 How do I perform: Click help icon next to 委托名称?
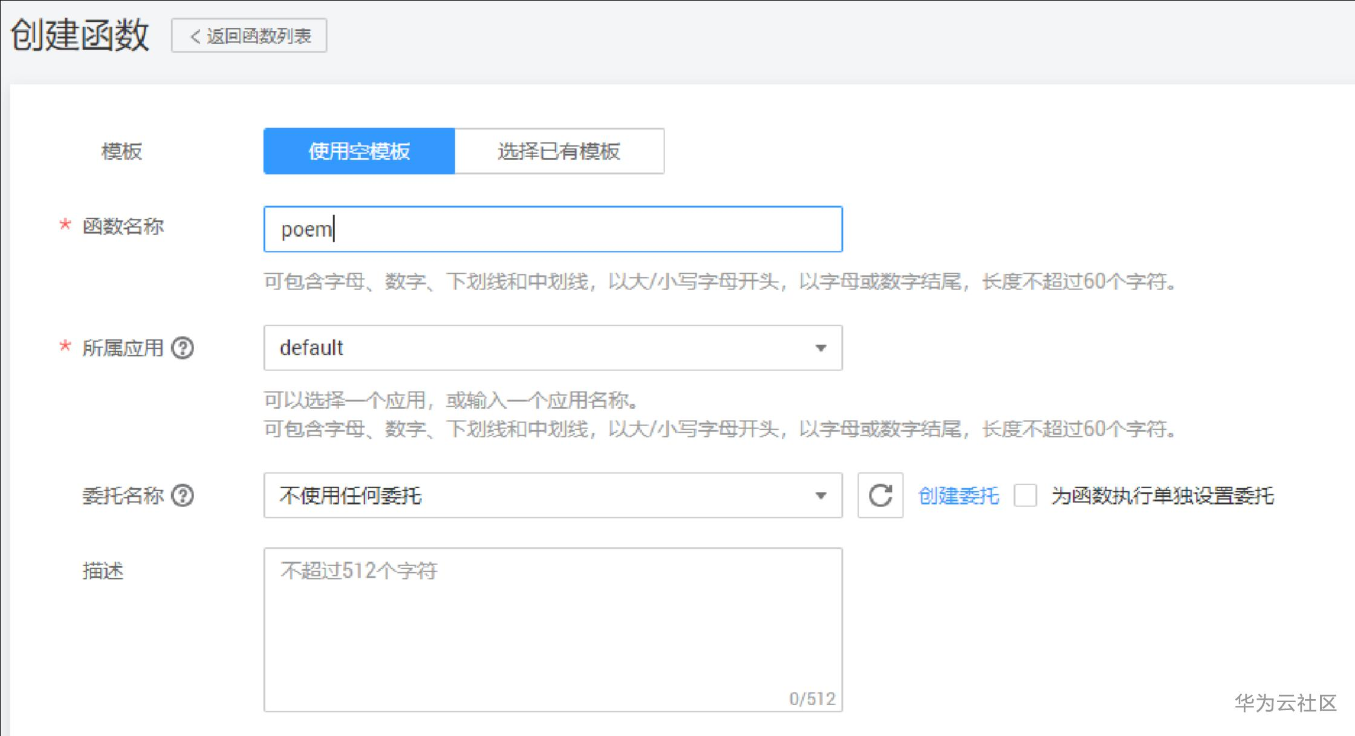[x=183, y=496]
